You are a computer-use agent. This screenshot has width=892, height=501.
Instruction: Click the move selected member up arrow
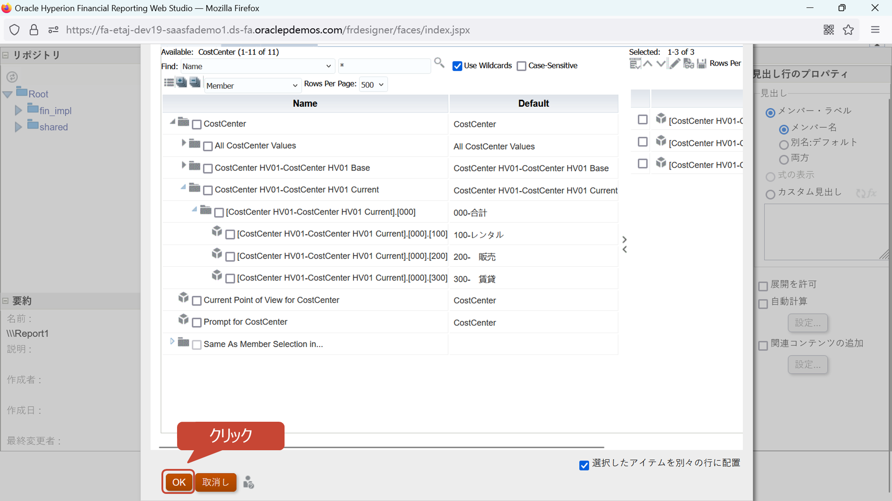tap(648, 64)
